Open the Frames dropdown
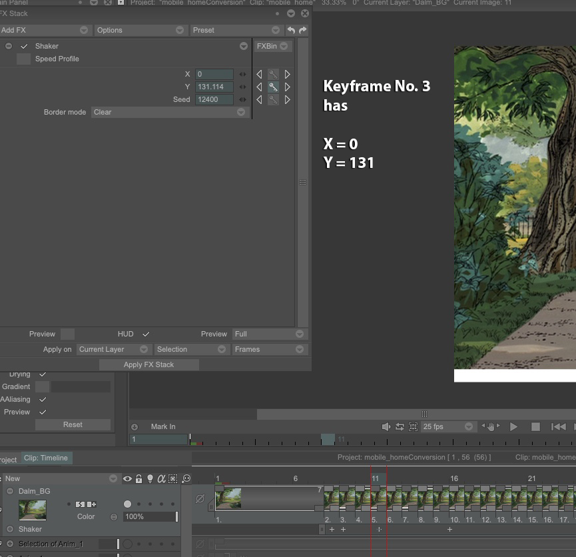The image size is (576, 557). point(270,349)
